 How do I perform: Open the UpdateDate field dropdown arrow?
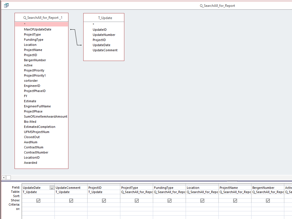point(52,188)
